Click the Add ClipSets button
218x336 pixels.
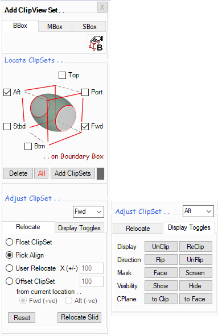[73, 173]
